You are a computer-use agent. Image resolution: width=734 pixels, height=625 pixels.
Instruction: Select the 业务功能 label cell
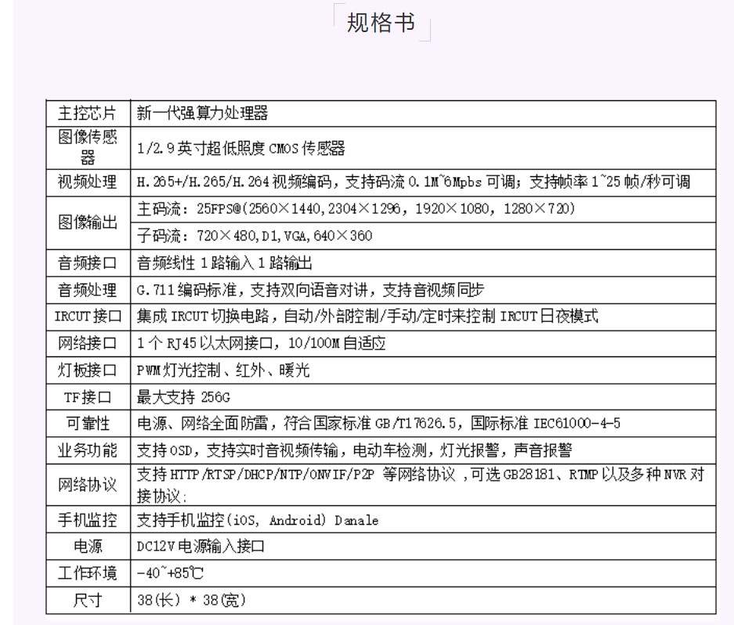tap(88, 451)
